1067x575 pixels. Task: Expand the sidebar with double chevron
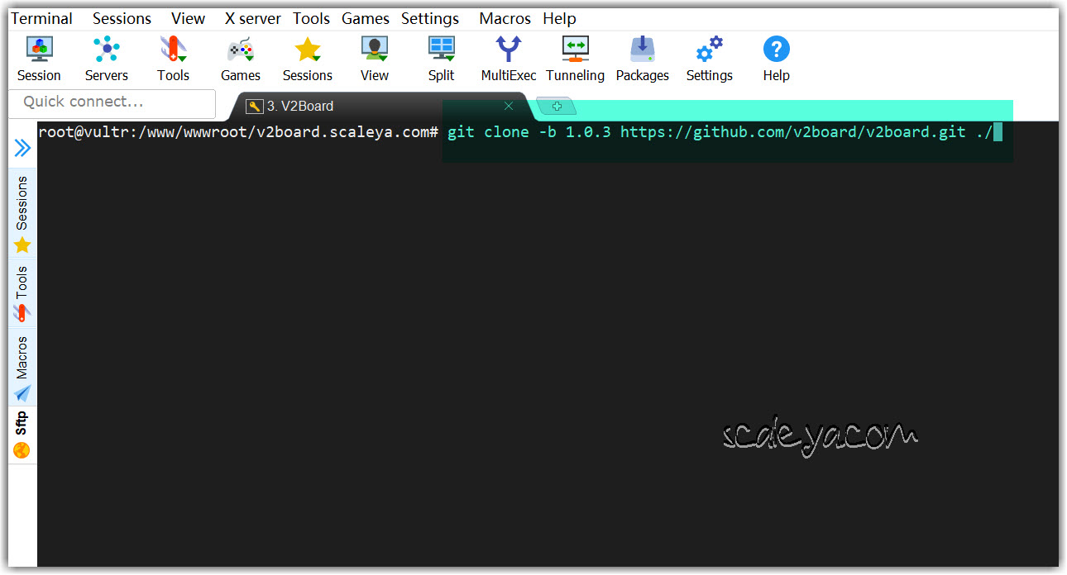22,148
